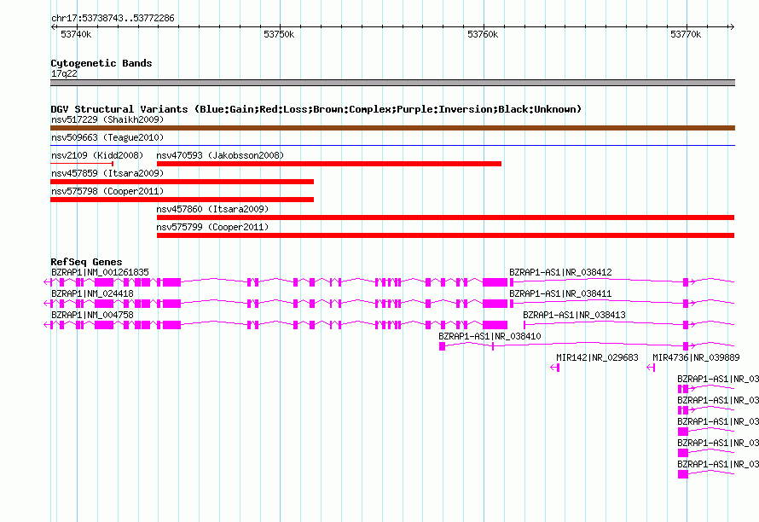Click the nsv575799 (Cooper2011) label
The height and width of the screenshot is (522, 759).
[x=212, y=227]
